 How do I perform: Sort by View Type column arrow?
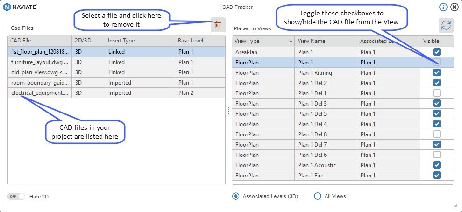[x=291, y=42]
